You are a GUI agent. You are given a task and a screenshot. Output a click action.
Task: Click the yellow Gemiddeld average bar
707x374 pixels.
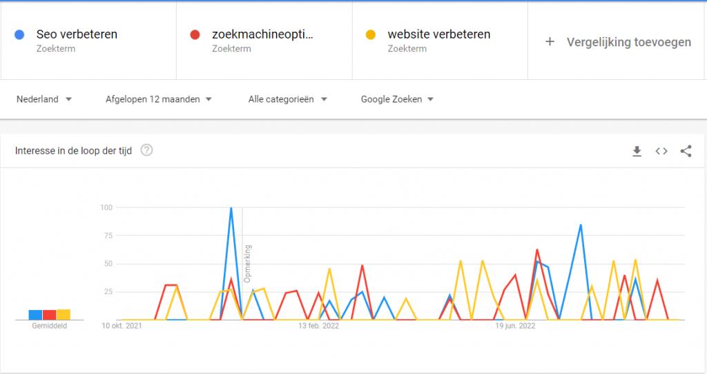point(64,315)
